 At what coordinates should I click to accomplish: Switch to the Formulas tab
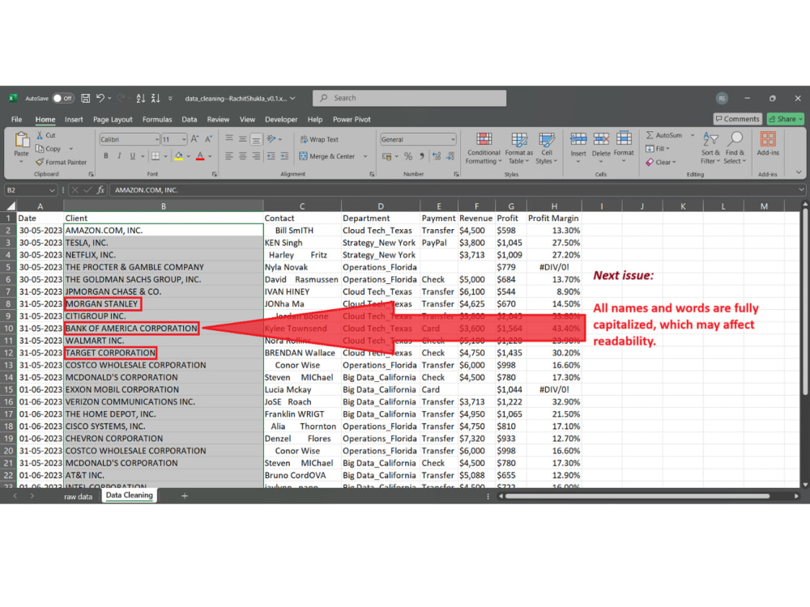(157, 119)
